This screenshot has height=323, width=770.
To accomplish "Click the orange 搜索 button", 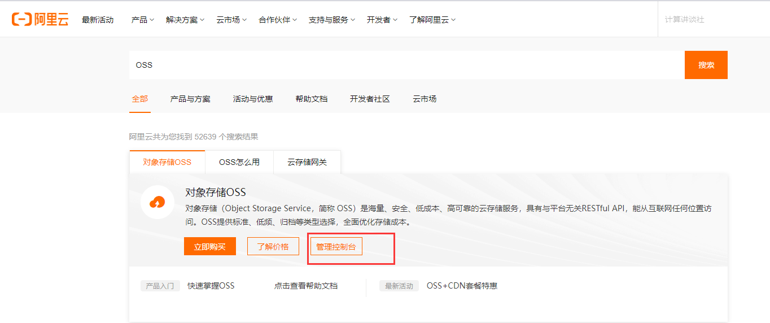I will click(706, 65).
